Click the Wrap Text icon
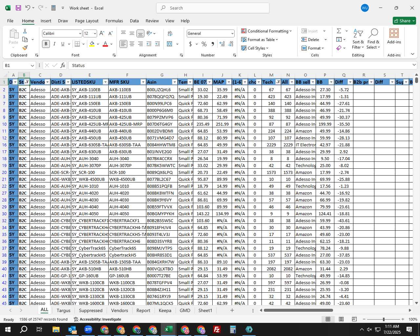The height and width of the screenshot is (336, 420). [x=170, y=33]
